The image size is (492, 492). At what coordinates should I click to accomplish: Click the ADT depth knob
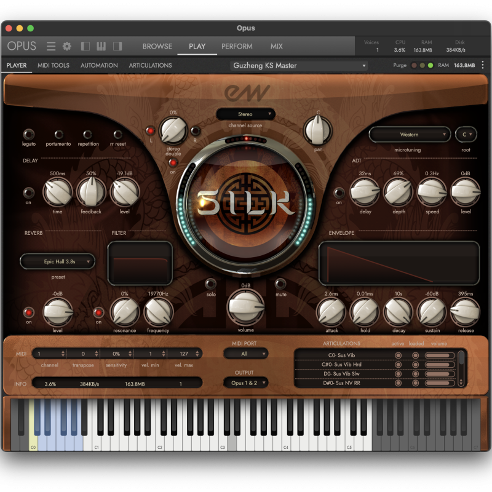[399, 192]
